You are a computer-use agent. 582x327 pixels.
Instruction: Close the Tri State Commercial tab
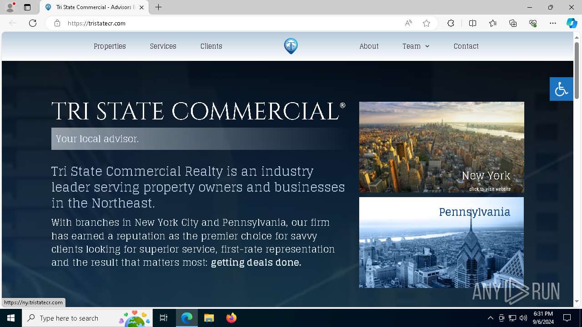click(142, 7)
